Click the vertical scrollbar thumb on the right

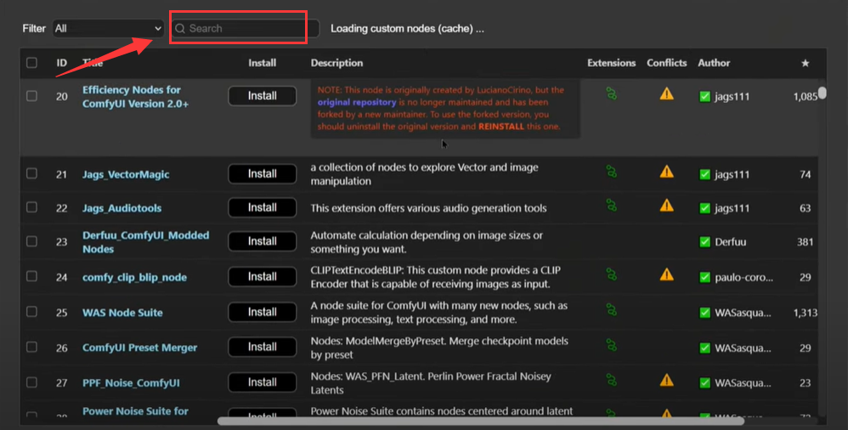[x=822, y=93]
